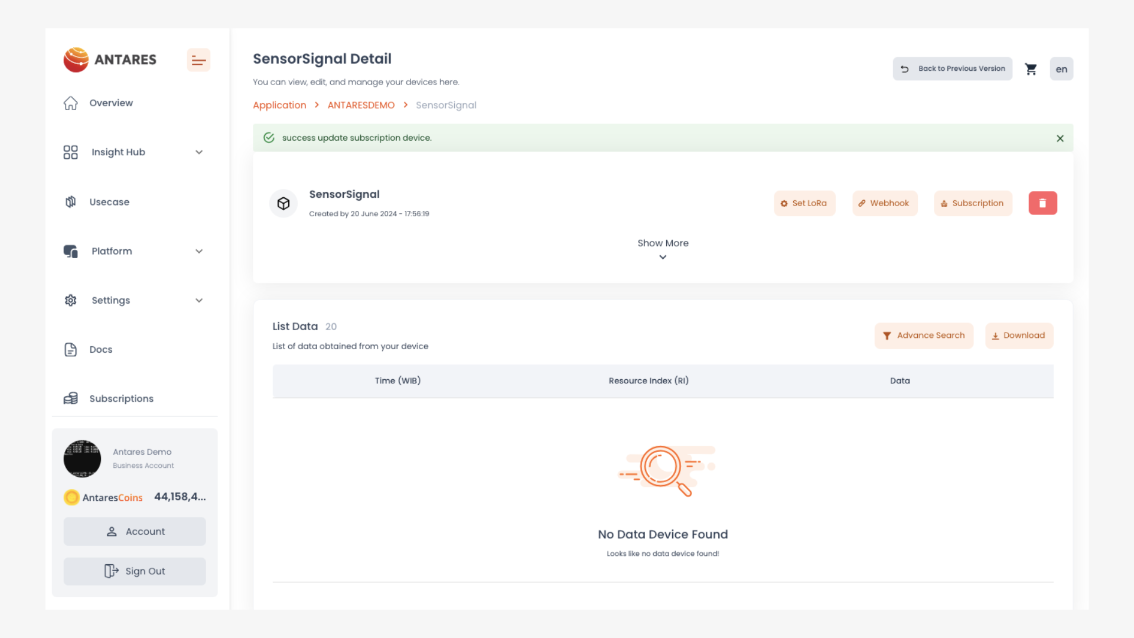Expand the Platform submenu arrow
The width and height of the screenshot is (1134, 638).
[x=199, y=251]
